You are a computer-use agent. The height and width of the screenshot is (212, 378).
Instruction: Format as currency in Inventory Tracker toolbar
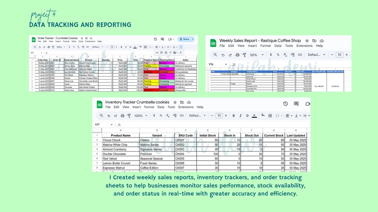tap(154, 115)
